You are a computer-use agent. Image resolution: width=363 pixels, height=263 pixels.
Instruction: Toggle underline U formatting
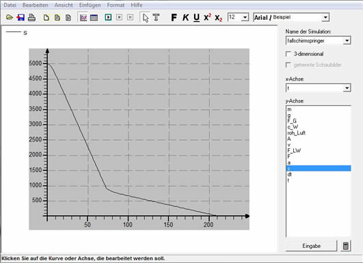click(196, 18)
